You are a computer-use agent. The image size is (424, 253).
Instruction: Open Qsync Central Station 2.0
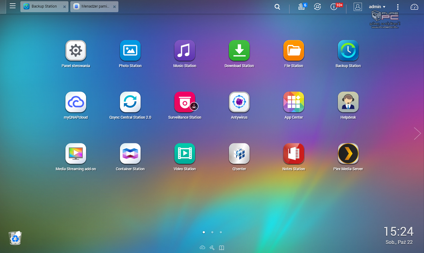pyautogui.click(x=130, y=102)
